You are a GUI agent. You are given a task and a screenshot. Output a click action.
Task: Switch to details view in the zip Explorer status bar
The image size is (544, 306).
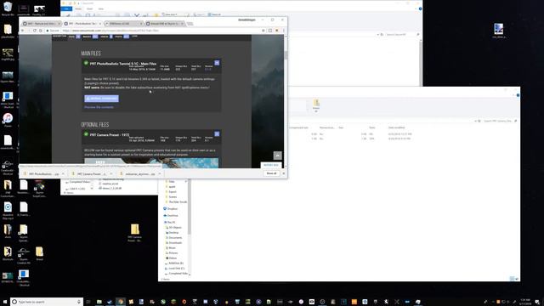[512, 279]
